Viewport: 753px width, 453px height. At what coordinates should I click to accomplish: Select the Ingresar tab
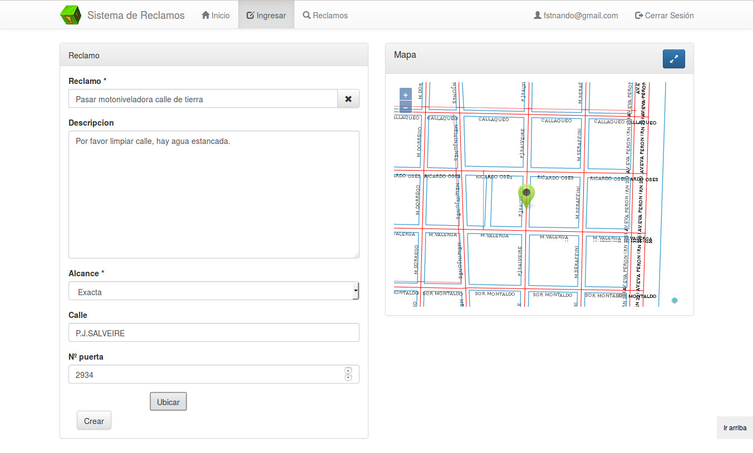[266, 16]
